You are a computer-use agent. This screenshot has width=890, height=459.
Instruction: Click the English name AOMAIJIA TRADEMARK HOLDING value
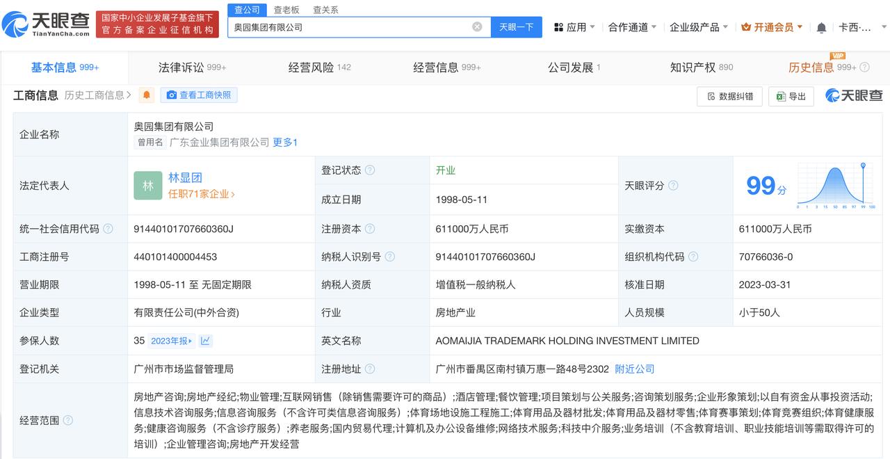[x=567, y=341]
